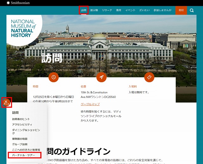Open the 参加しませんか navigation menu
The image size is (203, 164).
click(x=162, y=10)
